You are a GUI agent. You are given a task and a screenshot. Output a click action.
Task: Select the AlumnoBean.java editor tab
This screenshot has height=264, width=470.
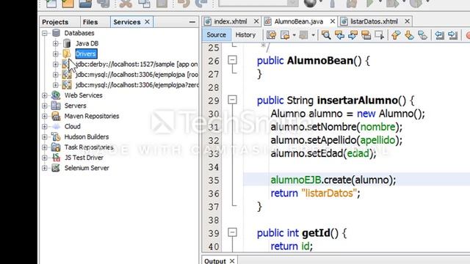[299, 21]
